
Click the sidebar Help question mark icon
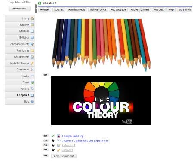(32, 102)
